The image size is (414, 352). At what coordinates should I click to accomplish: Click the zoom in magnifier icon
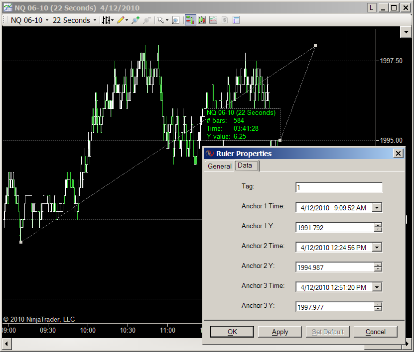click(136, 20)
